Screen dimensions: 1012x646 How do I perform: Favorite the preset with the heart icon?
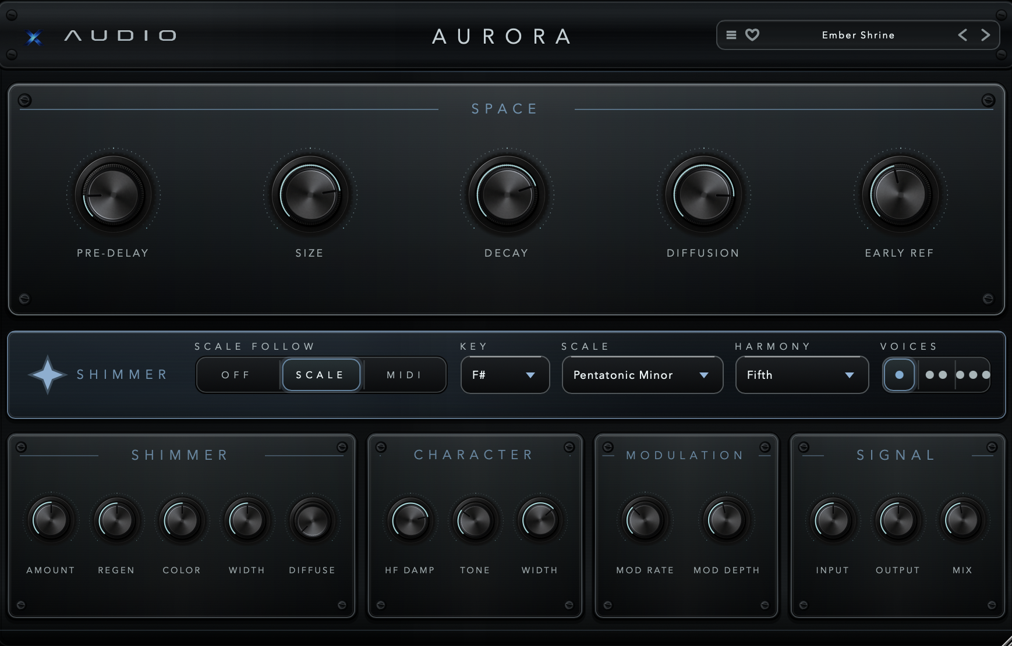point(752,35)
